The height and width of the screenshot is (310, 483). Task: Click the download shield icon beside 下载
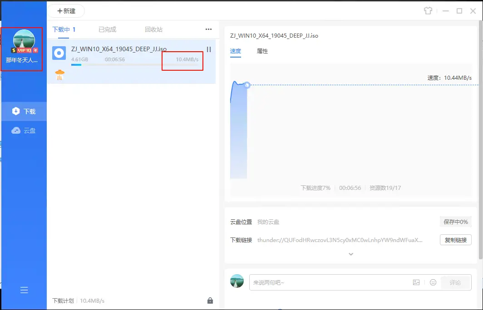(x=16, y=111)
